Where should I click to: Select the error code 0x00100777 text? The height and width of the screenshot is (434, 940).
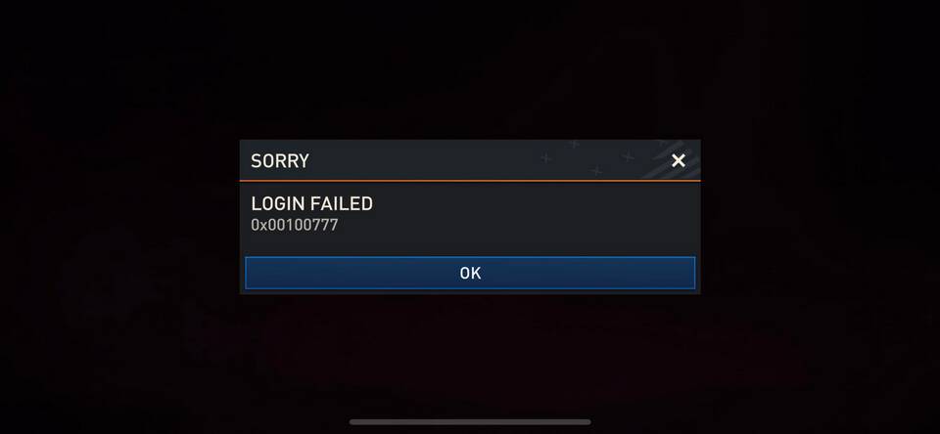pos(295,226)
